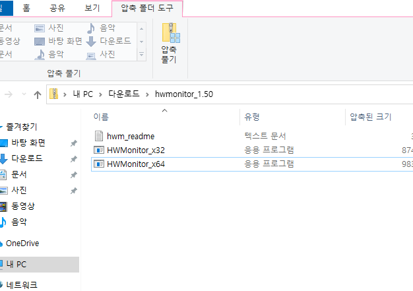The width and height of the screenshot is (413, 291).
Task: Click the pin icon beside sidebar 사진
Action: (74, 191)
